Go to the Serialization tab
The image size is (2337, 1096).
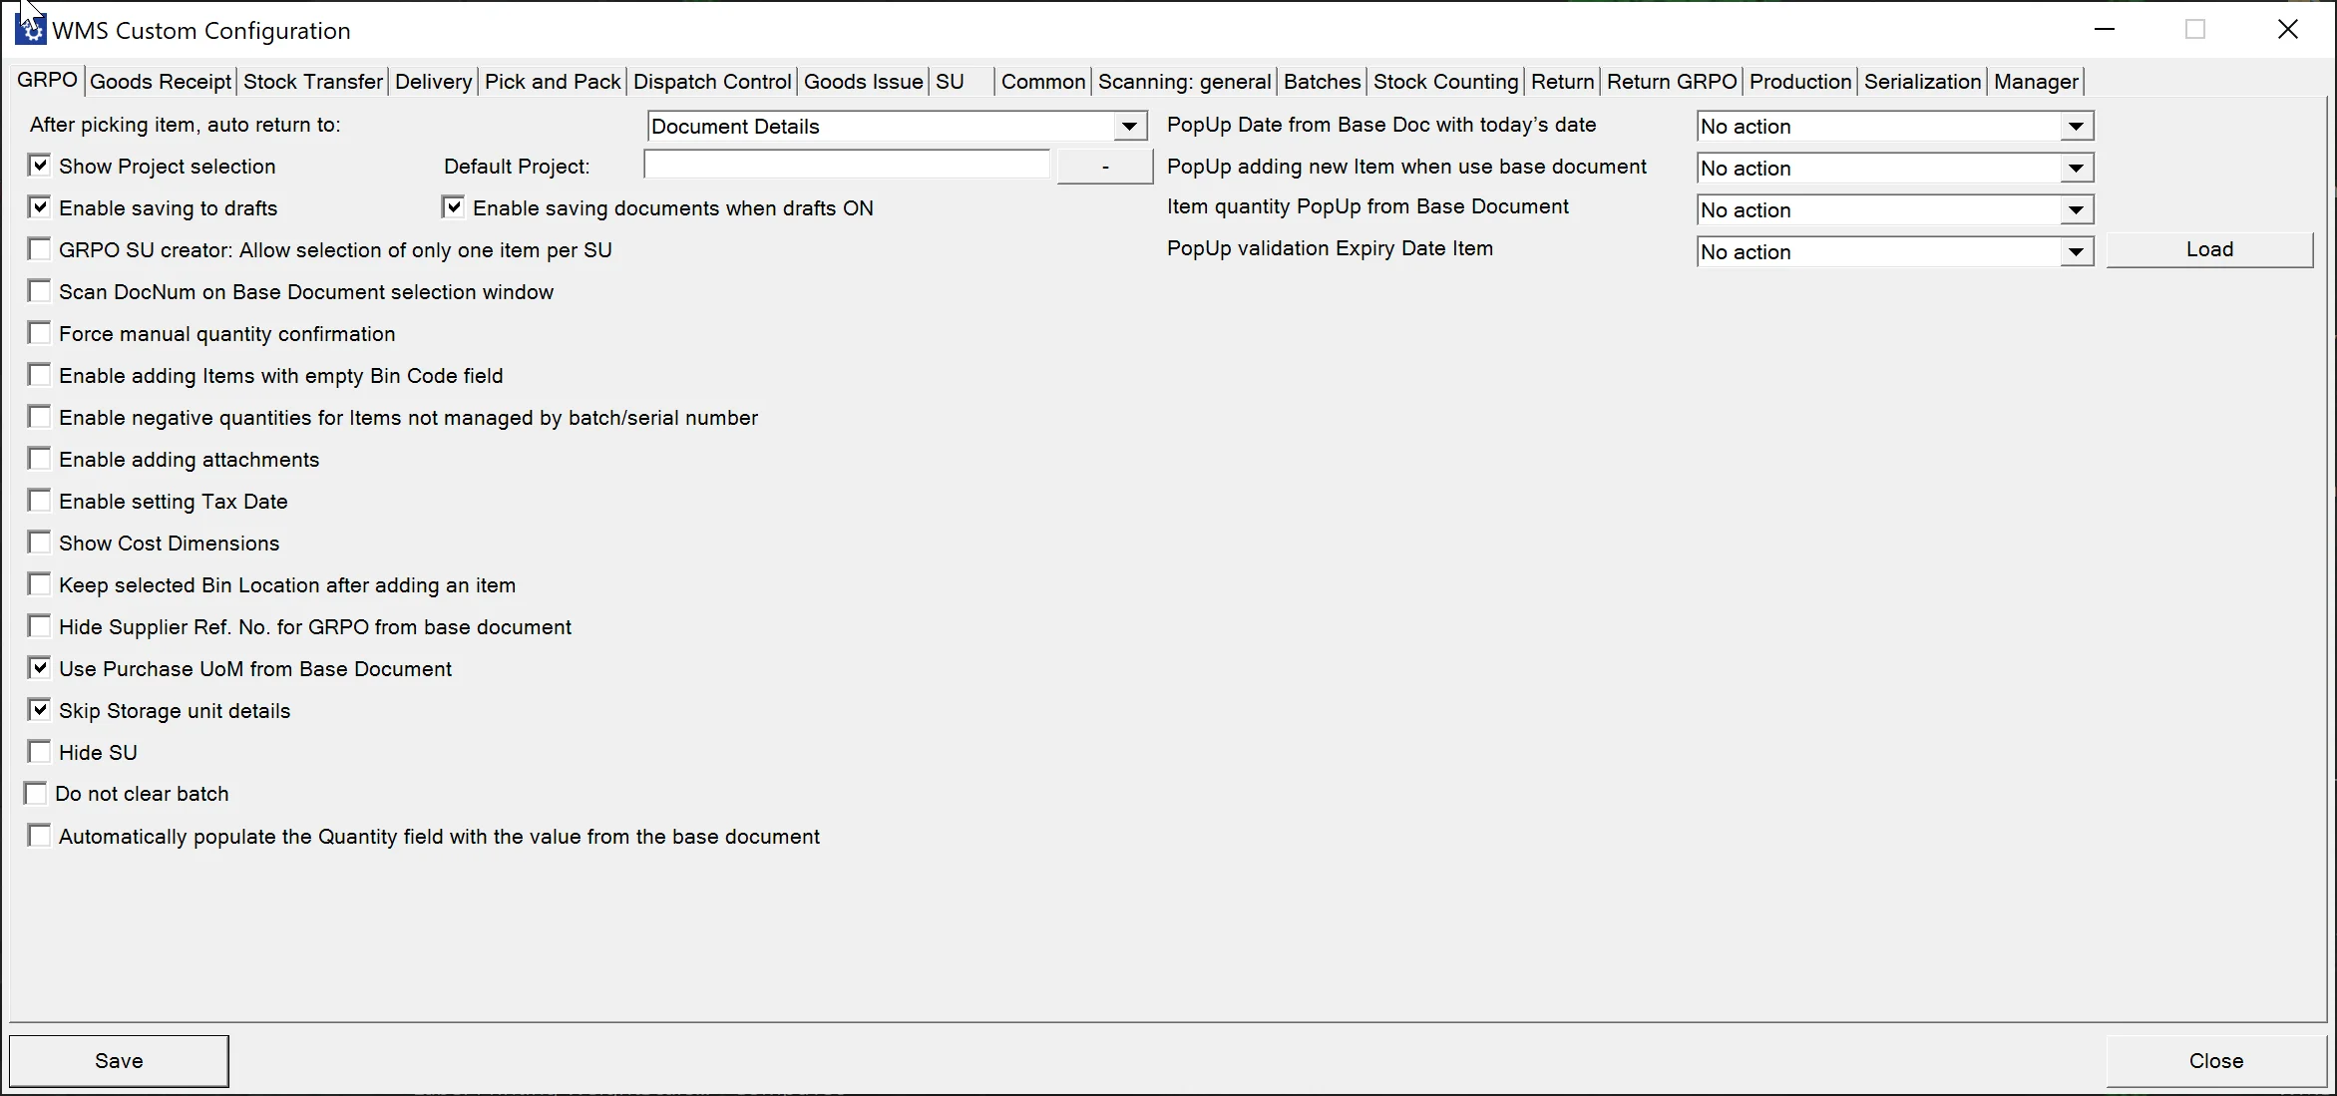1922,82
